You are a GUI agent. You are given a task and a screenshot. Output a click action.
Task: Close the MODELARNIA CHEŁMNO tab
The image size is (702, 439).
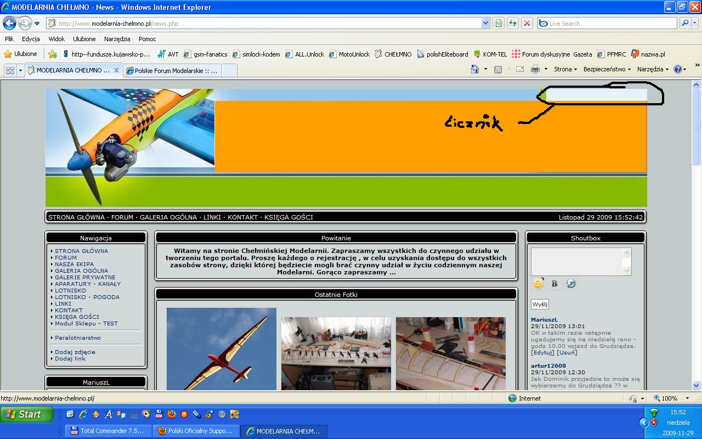click(x=116, y=70)
